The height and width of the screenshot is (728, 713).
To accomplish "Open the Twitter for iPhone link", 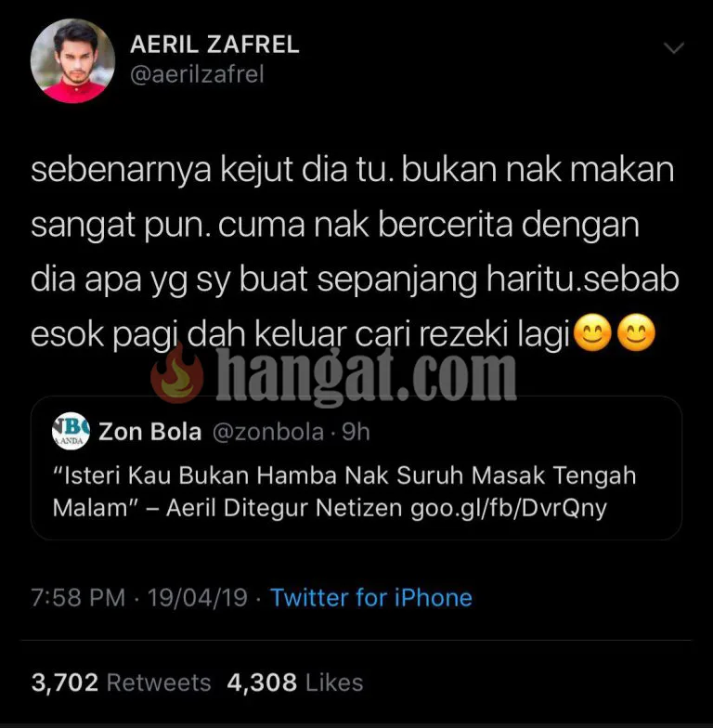I will [x=371, y=598].
